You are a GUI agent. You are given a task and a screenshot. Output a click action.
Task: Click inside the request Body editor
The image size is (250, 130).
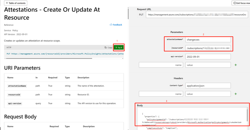pos(191,119)
